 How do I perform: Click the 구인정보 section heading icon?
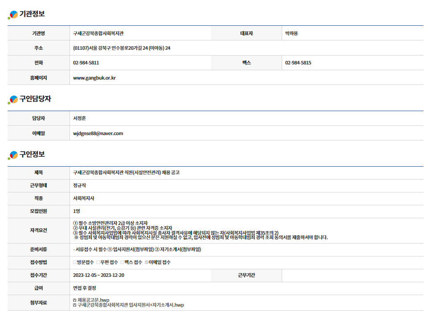13,155
